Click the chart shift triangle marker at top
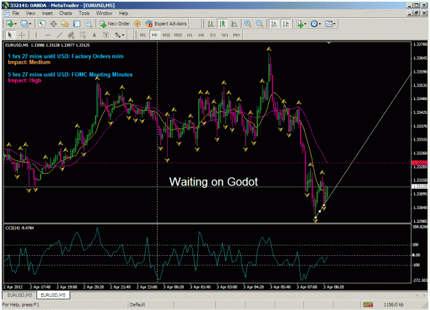The image size is (430, 310). [x=329, y=43]
